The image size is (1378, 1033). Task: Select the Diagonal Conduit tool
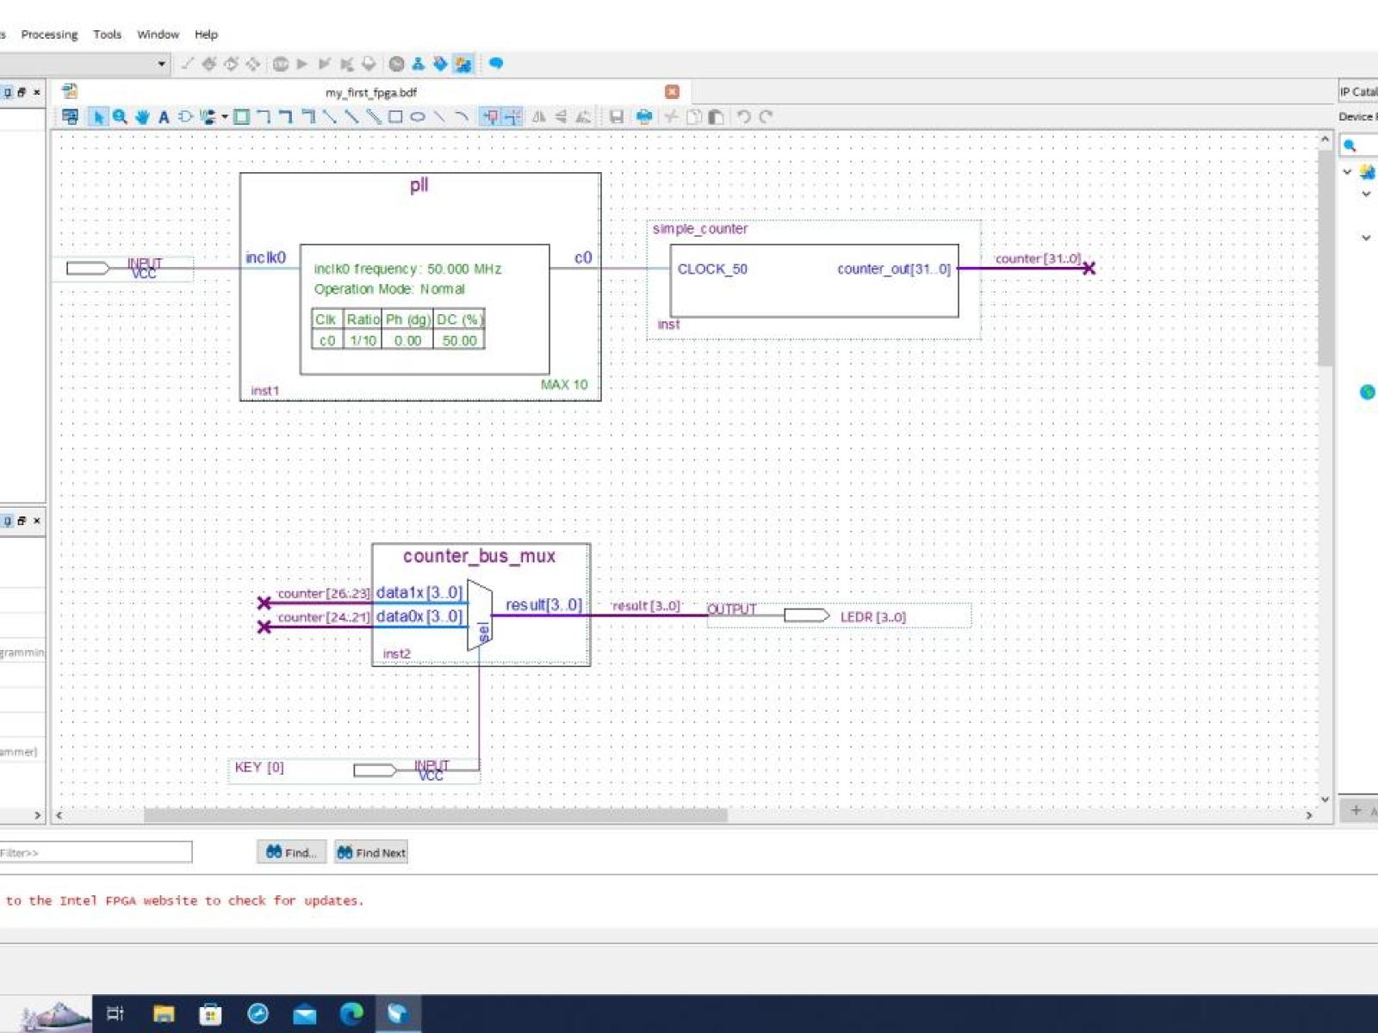[x=374, y=117]
